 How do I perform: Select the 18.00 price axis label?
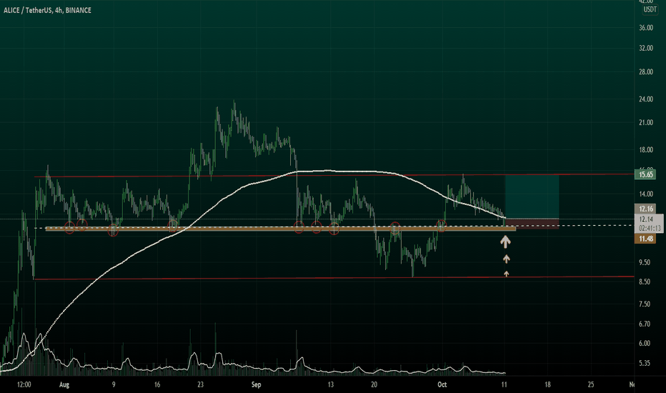click(x=645, y=149)
